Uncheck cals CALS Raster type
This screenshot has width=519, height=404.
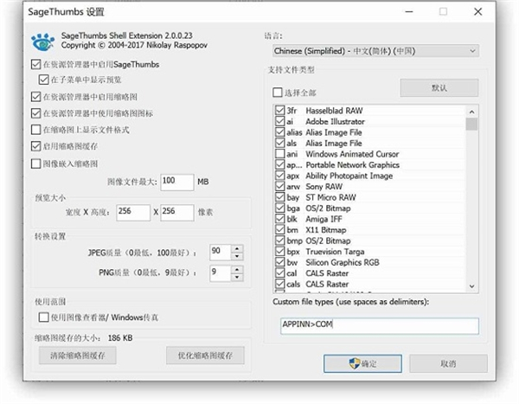coord(280,284)
